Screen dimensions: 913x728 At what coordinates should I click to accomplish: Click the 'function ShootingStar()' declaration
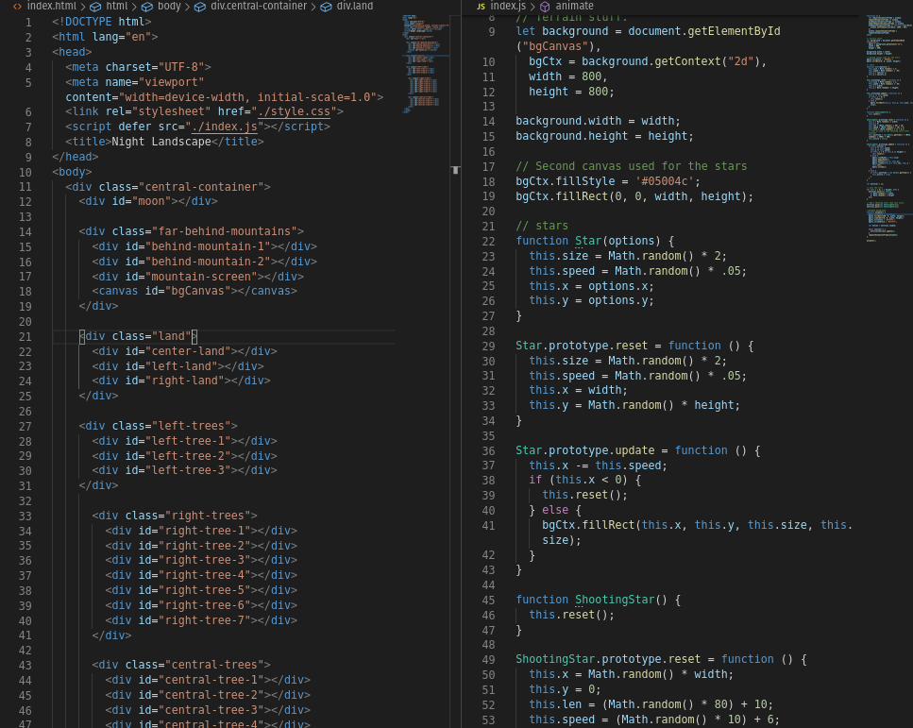click(598, 600)
